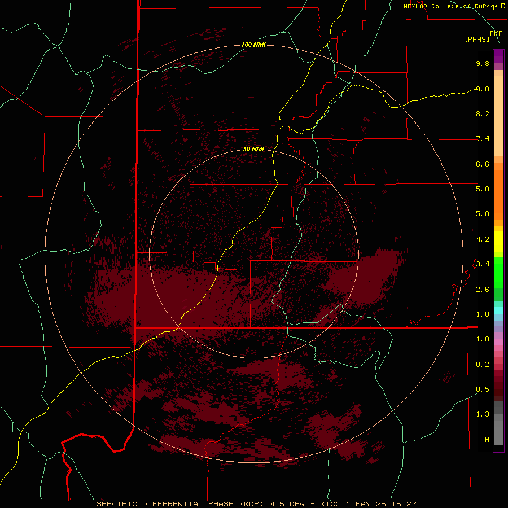Select the 7.4 legend value
Screen dimensions: 508x508
[x=483, y=139]
